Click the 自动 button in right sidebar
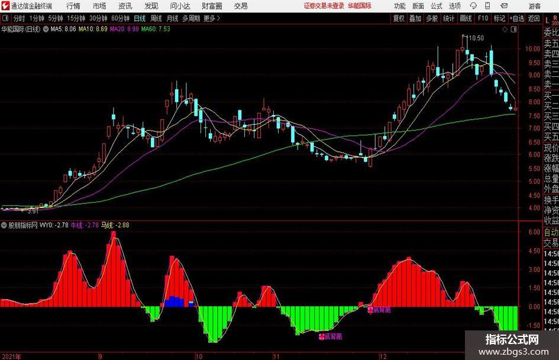559x360 pixels. pyautogui.click(x=551, y=232)
